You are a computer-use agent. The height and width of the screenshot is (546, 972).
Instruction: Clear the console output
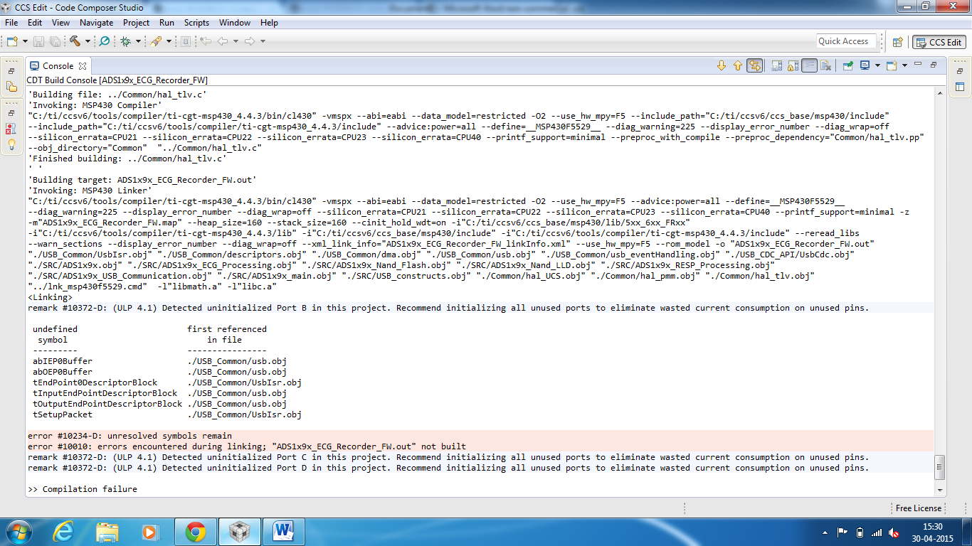coord(825,65)
